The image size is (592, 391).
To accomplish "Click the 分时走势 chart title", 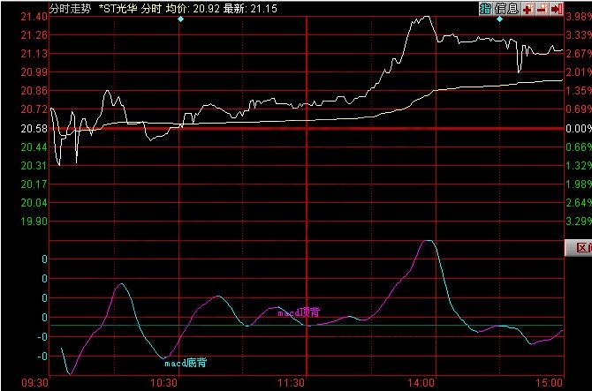I will [x=69, y=8].
